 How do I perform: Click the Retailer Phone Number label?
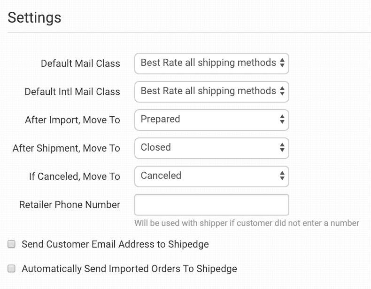pyautogui.click(x=70, y=205)
